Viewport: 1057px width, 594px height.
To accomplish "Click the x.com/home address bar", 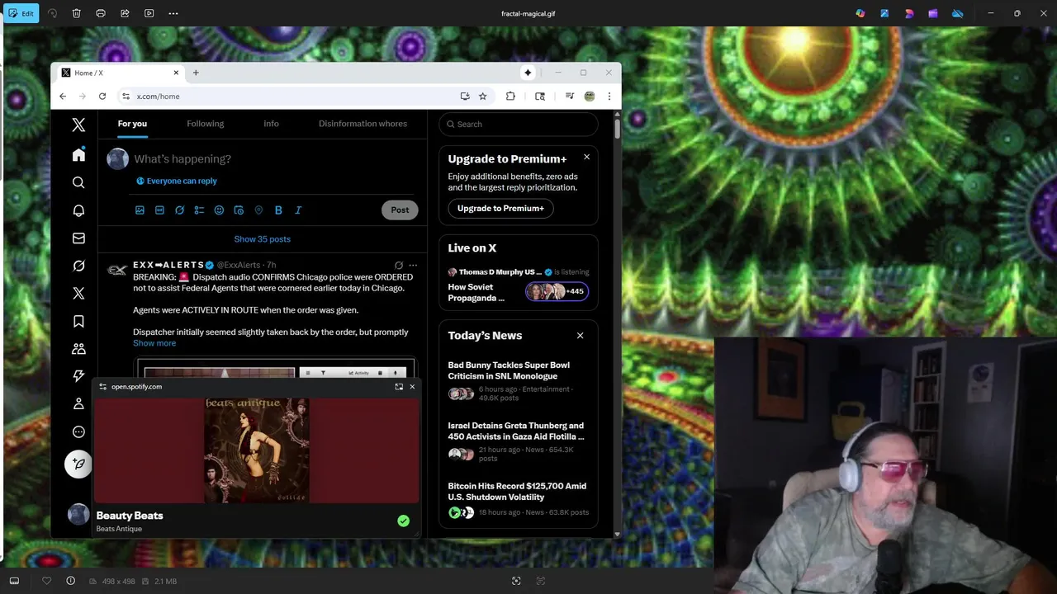I will (x=289, y=97).
